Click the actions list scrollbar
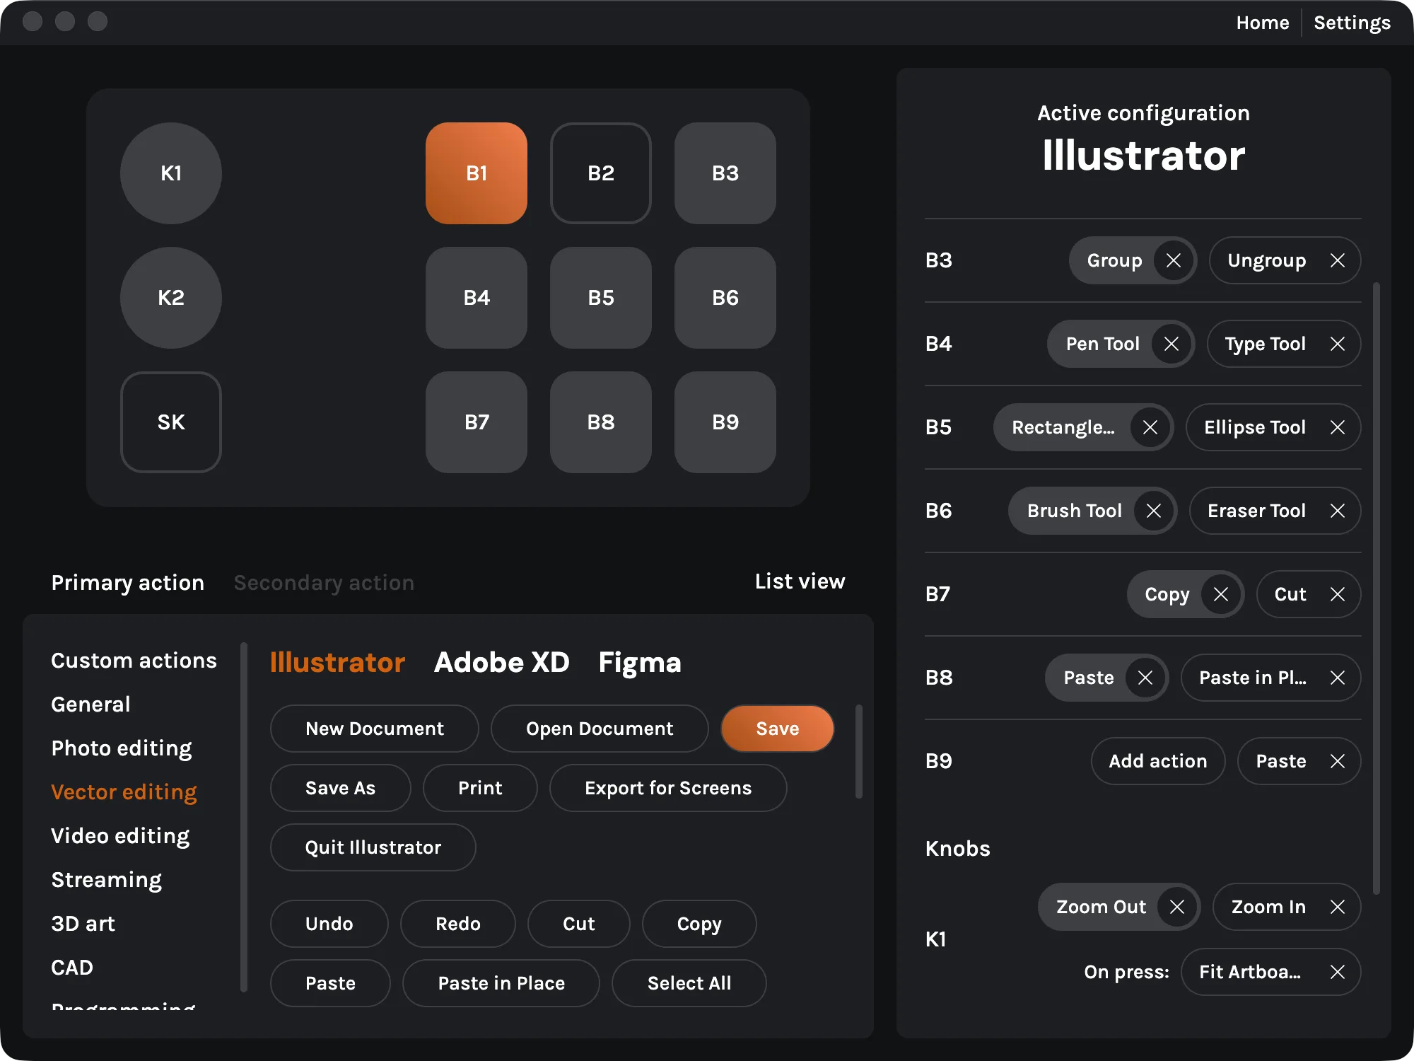 click(x=859, y=751)
